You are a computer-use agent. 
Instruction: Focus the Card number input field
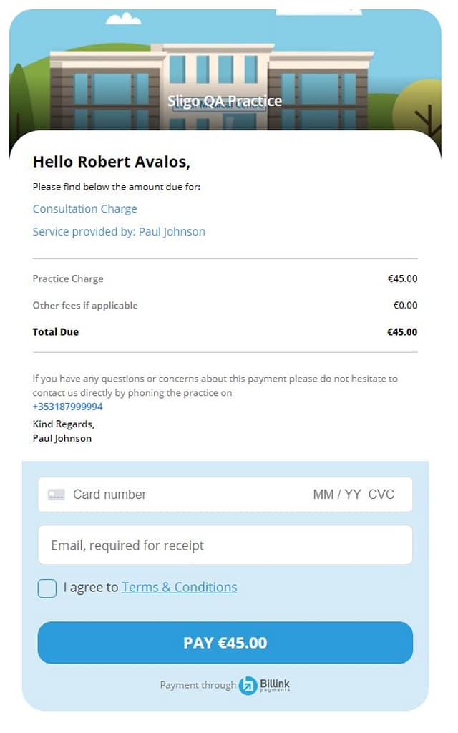[x=179, y=495]
